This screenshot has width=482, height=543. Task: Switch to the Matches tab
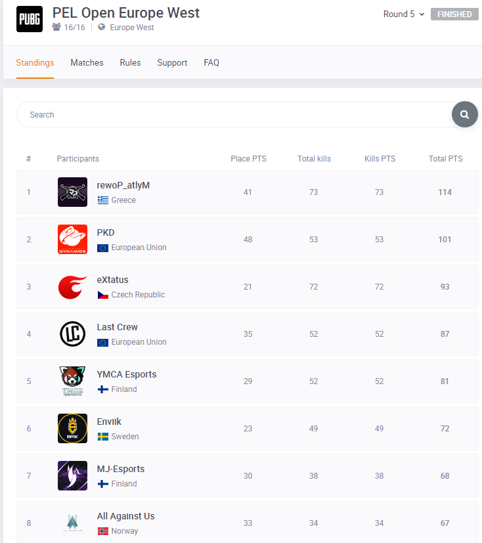pyautogui.click(x=87, y=62)
